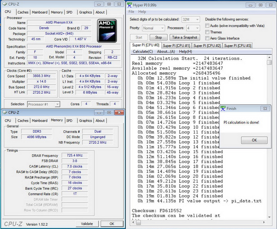The width and height of the screenshot is (277, 229).
Task: Click the Hyper PI title bar icon
Action: pos(130,5)
